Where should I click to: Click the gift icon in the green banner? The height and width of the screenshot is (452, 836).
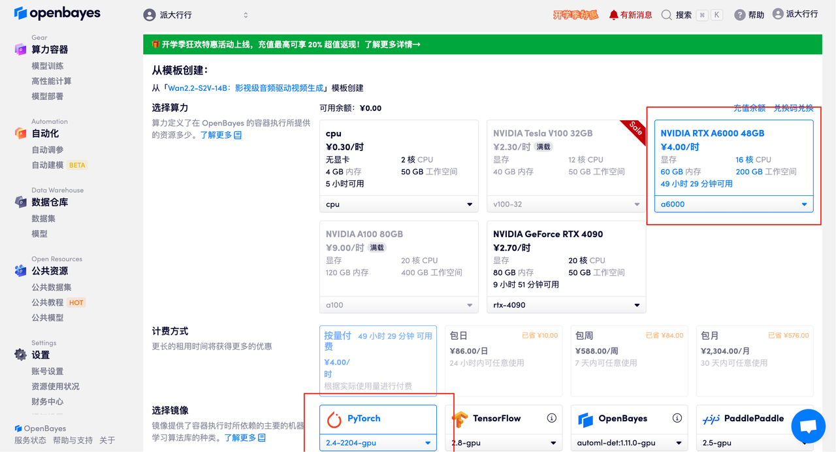point(155,44)
